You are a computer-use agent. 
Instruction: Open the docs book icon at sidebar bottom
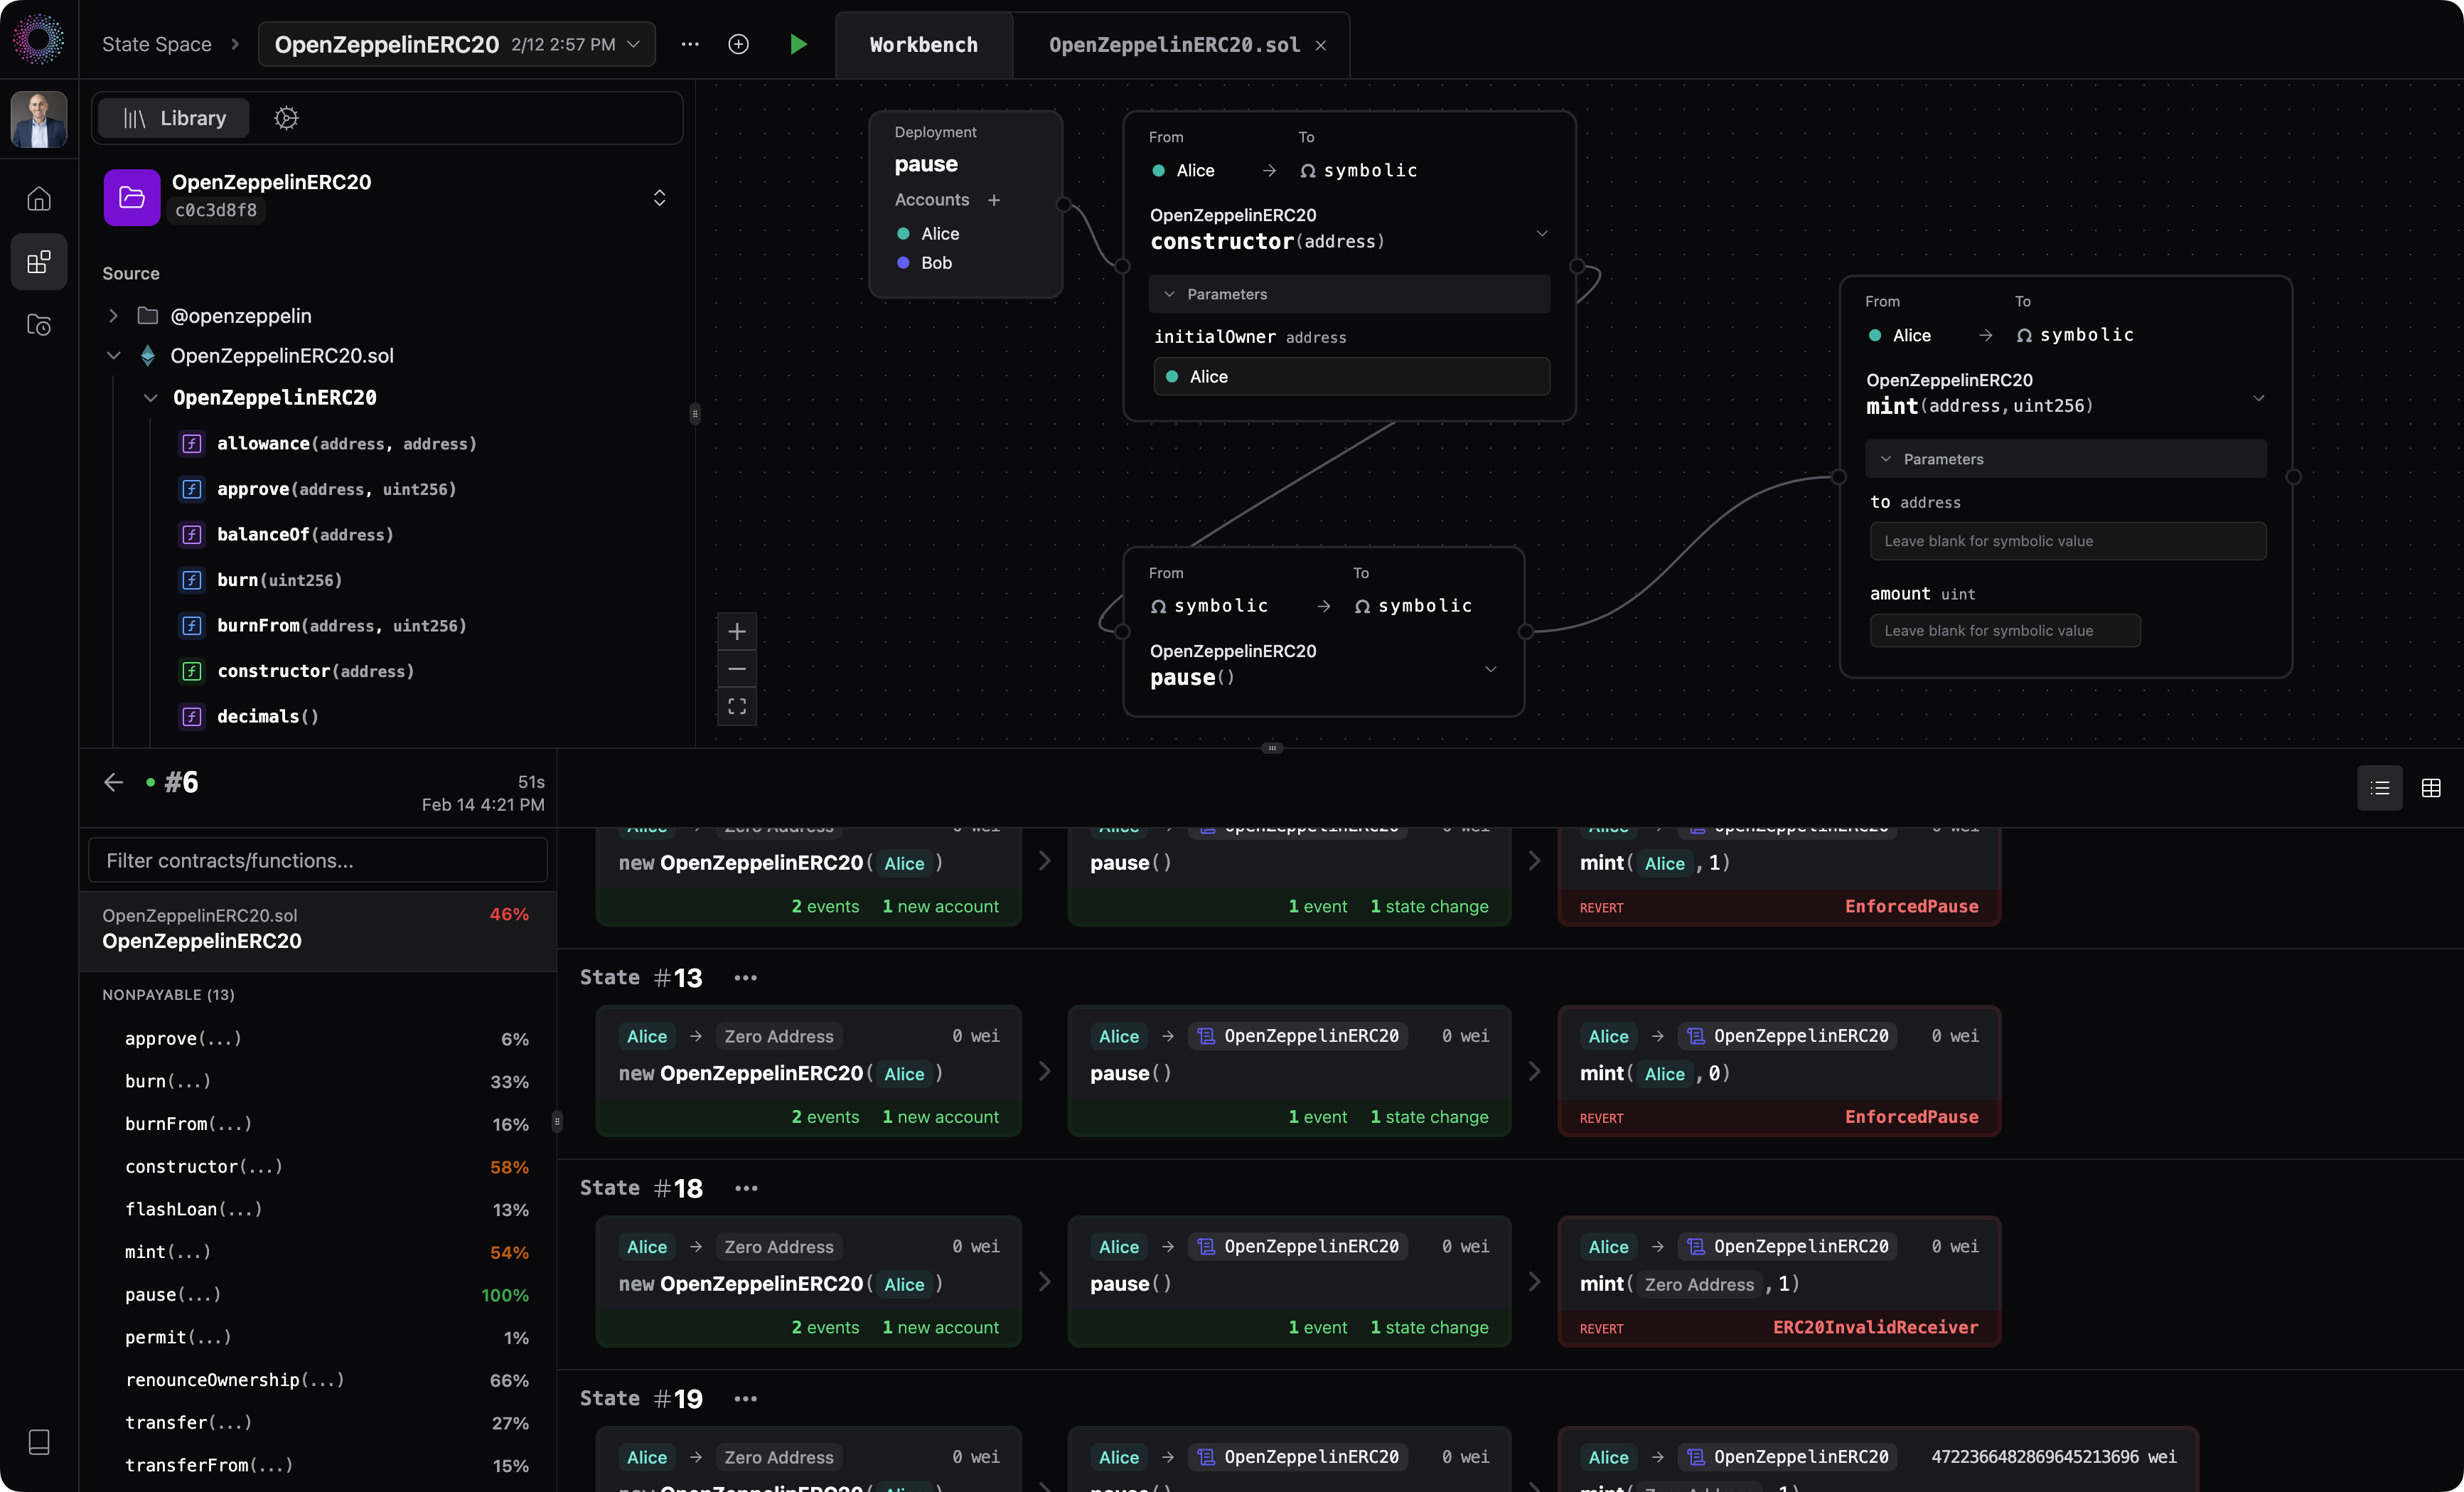[39, 1441]
